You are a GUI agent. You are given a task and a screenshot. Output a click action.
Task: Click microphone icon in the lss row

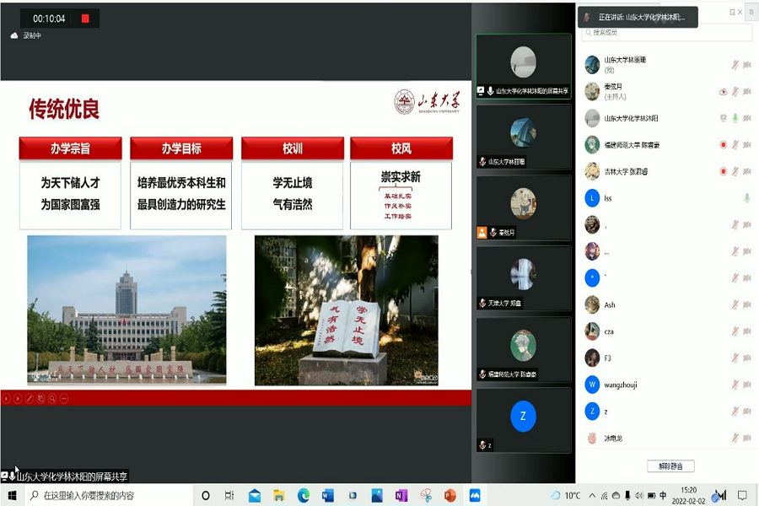pos(747,197)
